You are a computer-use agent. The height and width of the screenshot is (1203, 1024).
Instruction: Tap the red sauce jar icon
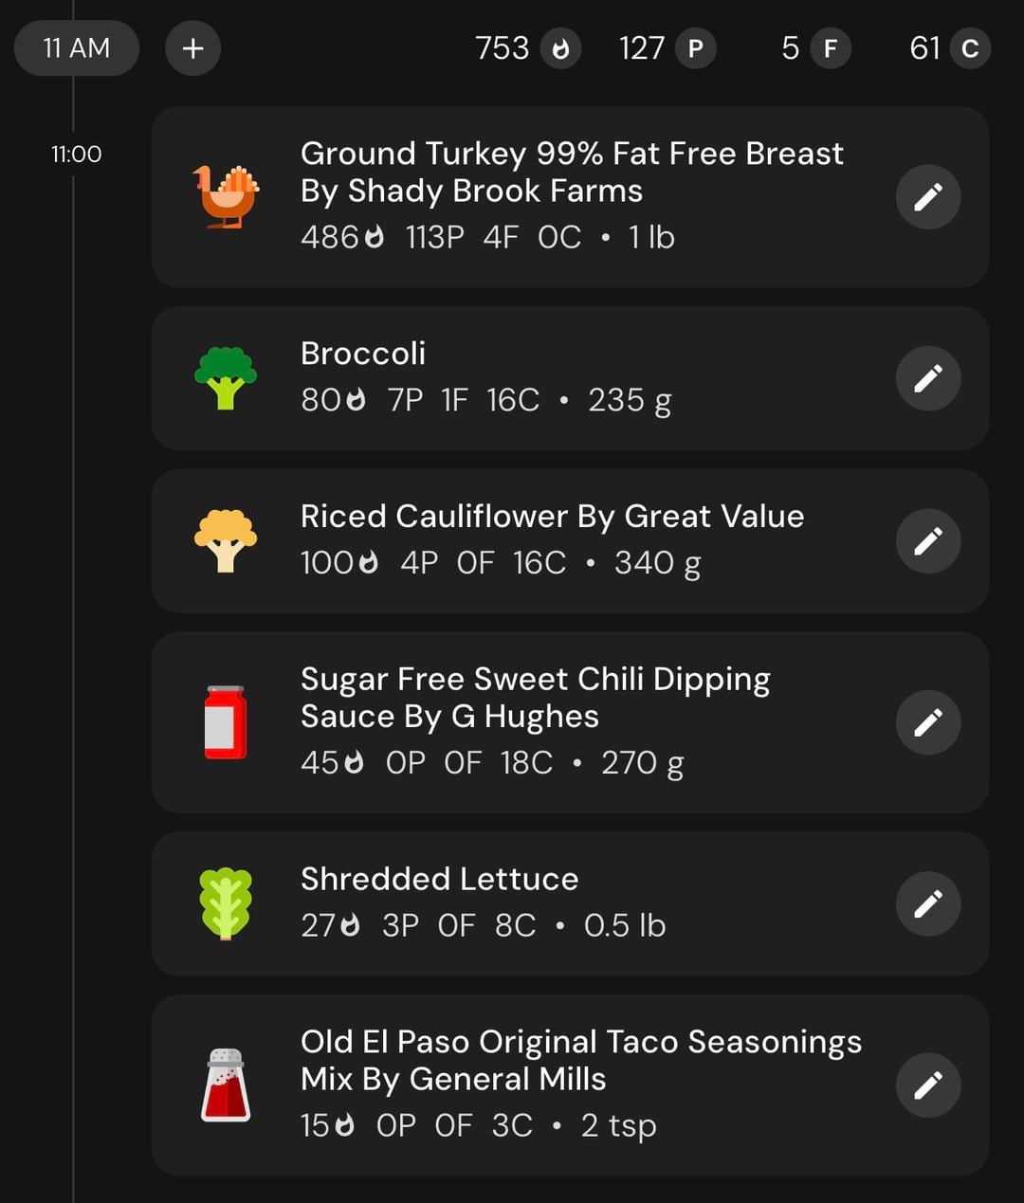pos(226,722)
